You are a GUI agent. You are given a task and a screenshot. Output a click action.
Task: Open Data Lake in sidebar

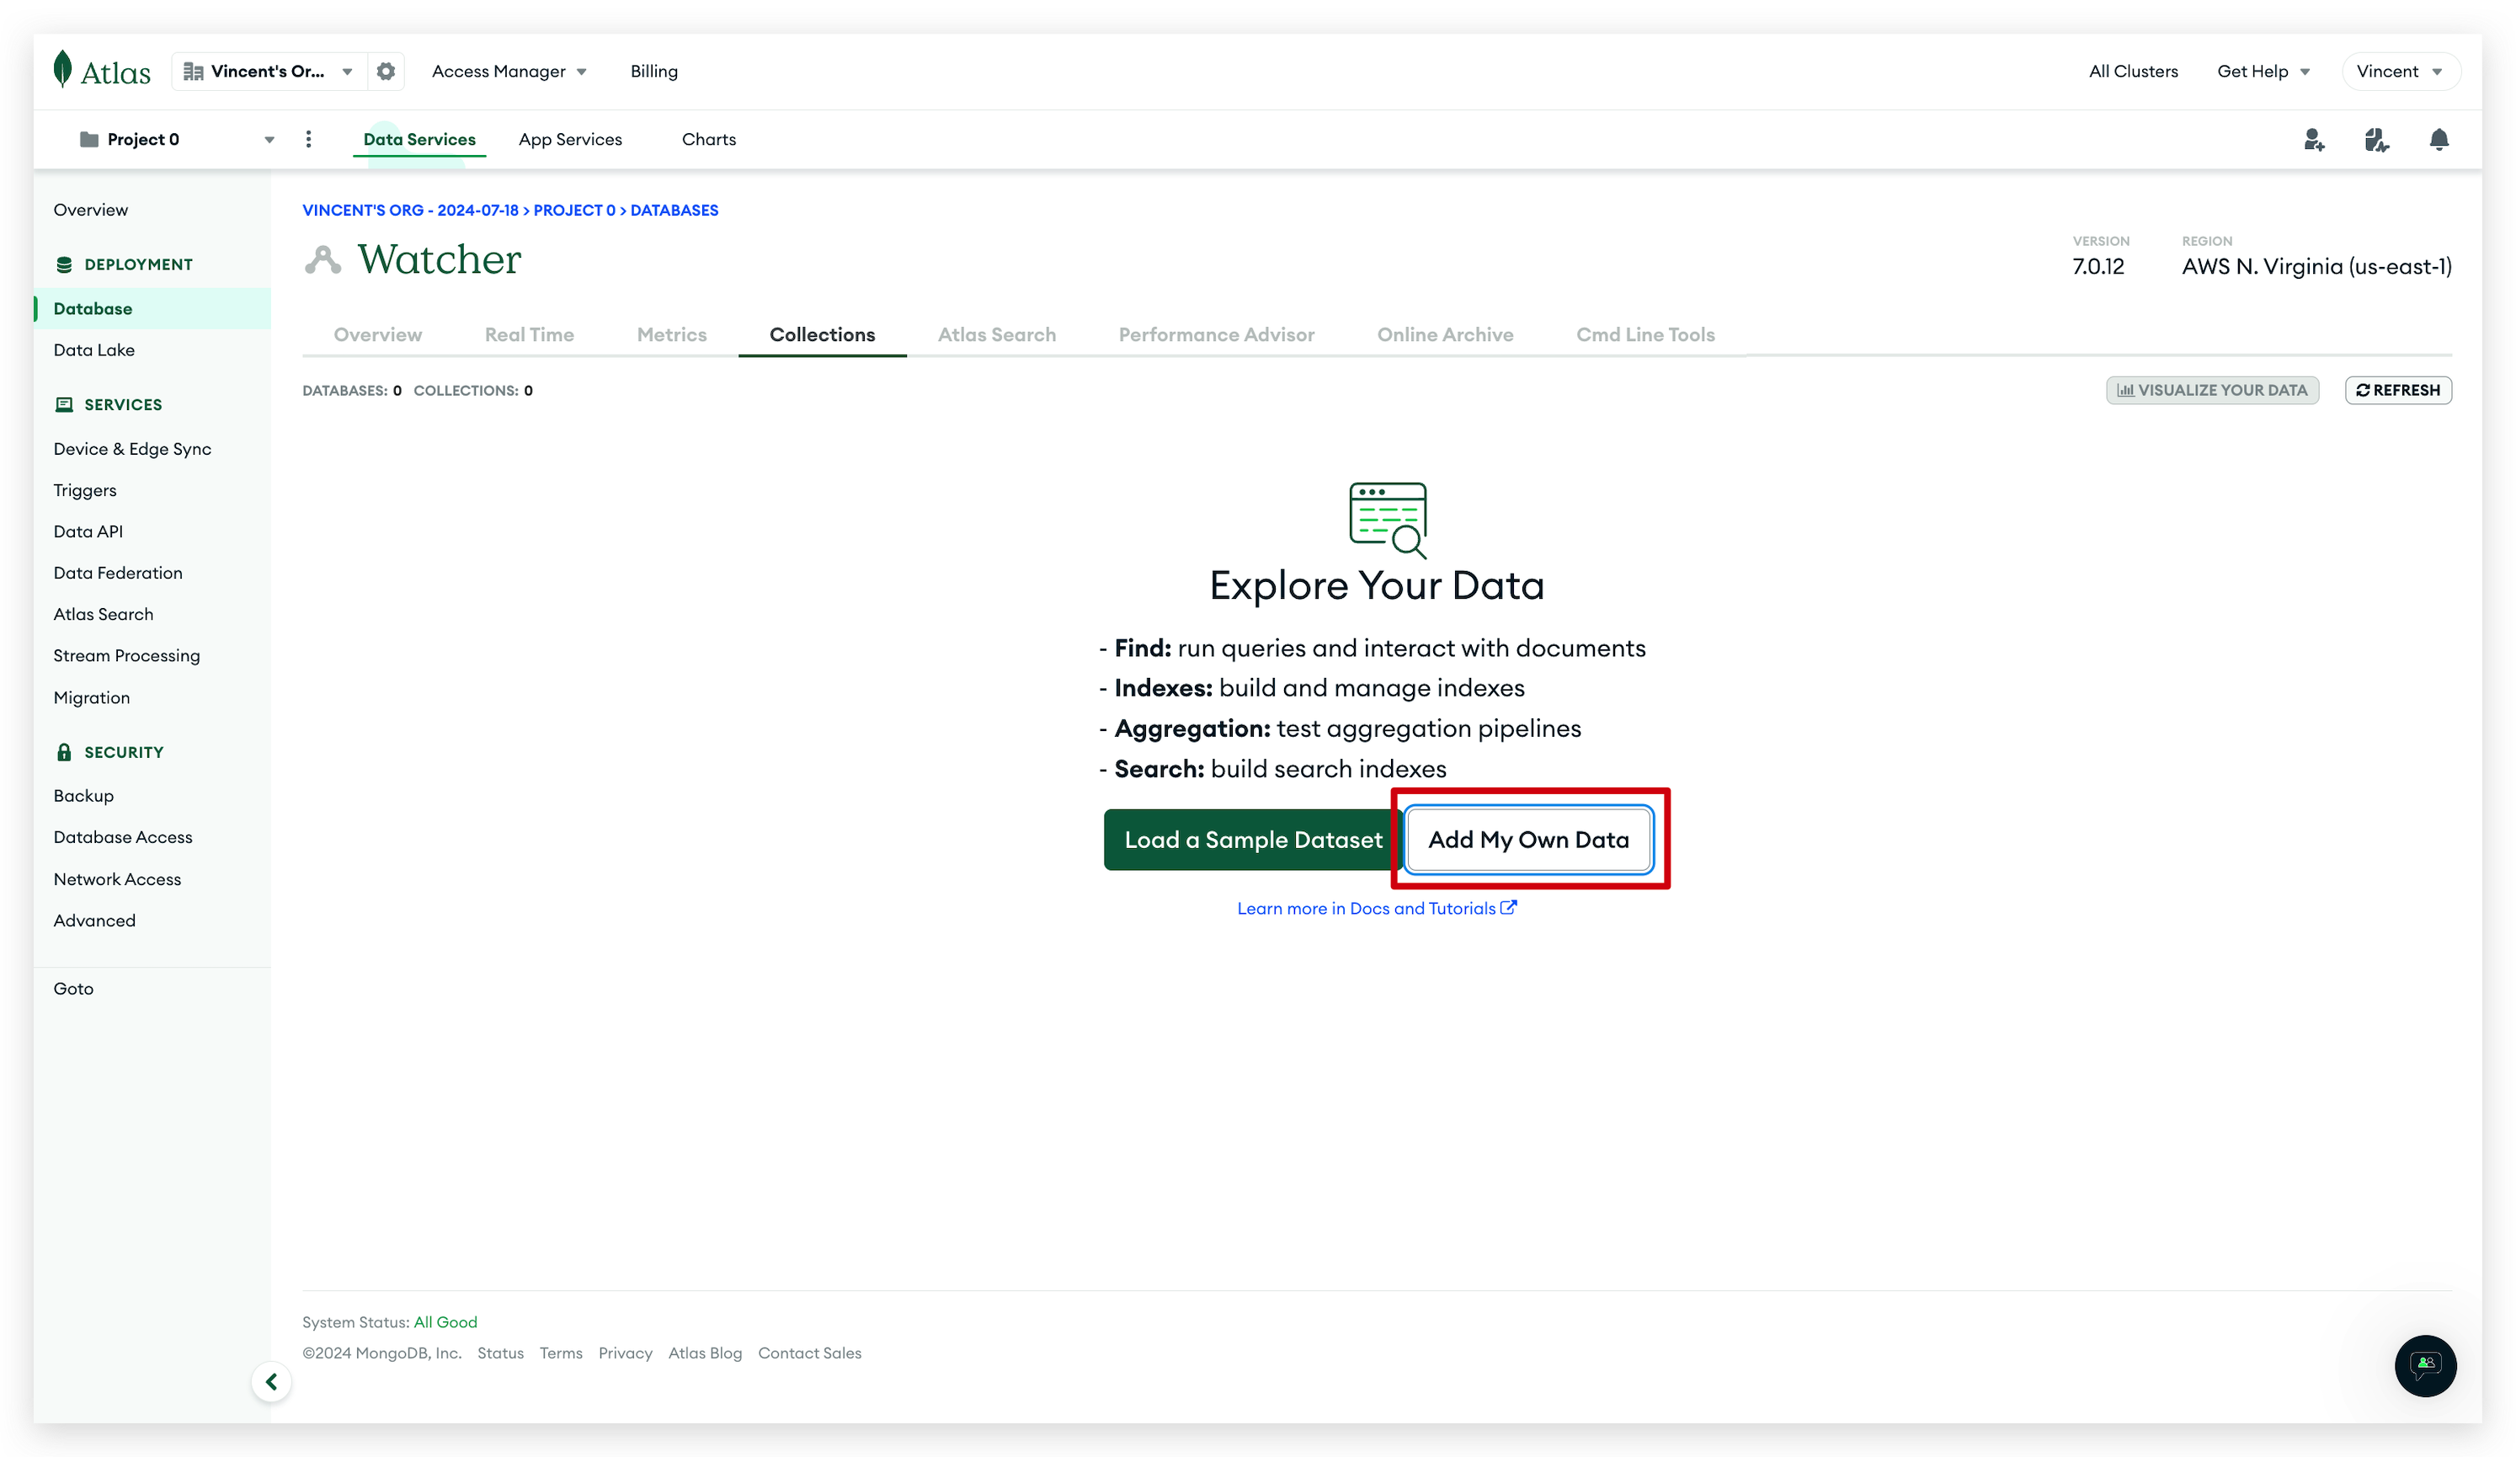pos(93,350)
